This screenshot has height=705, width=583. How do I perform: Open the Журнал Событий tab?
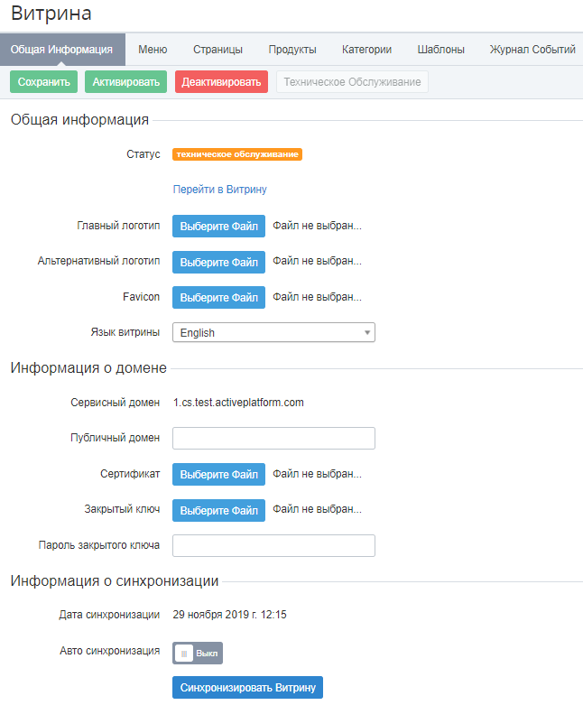tap(532, 50)
